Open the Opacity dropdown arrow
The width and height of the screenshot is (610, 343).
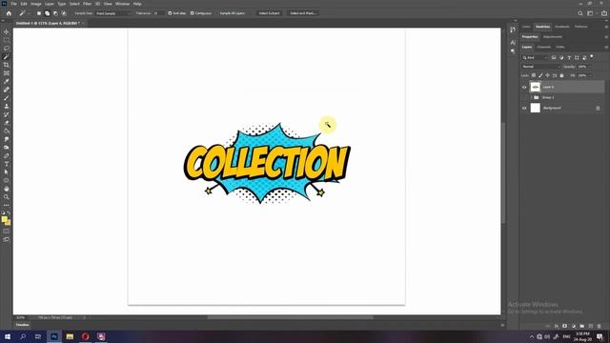coord(591,67)
